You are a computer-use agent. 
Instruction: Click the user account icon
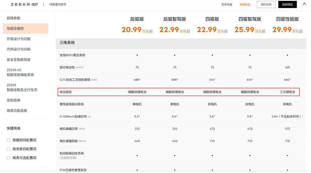pos(304,4)
